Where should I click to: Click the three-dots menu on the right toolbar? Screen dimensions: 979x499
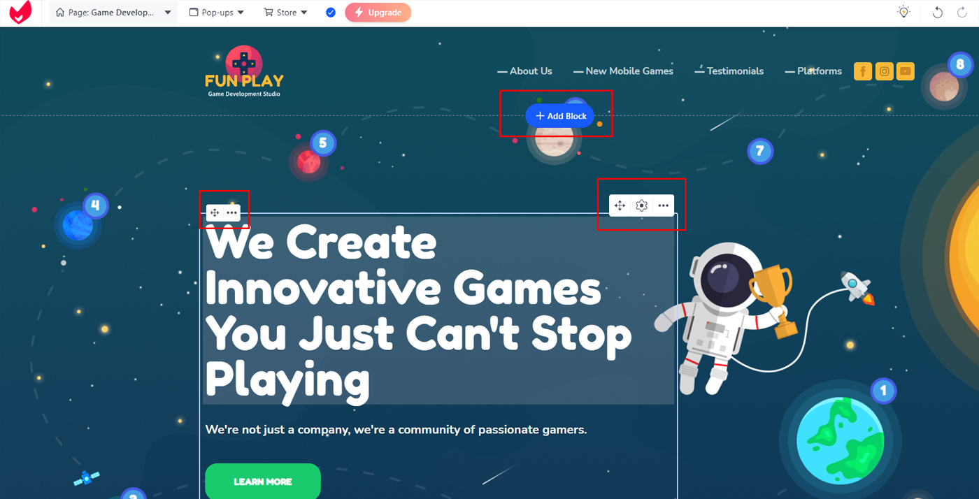(x=663, y=205)
